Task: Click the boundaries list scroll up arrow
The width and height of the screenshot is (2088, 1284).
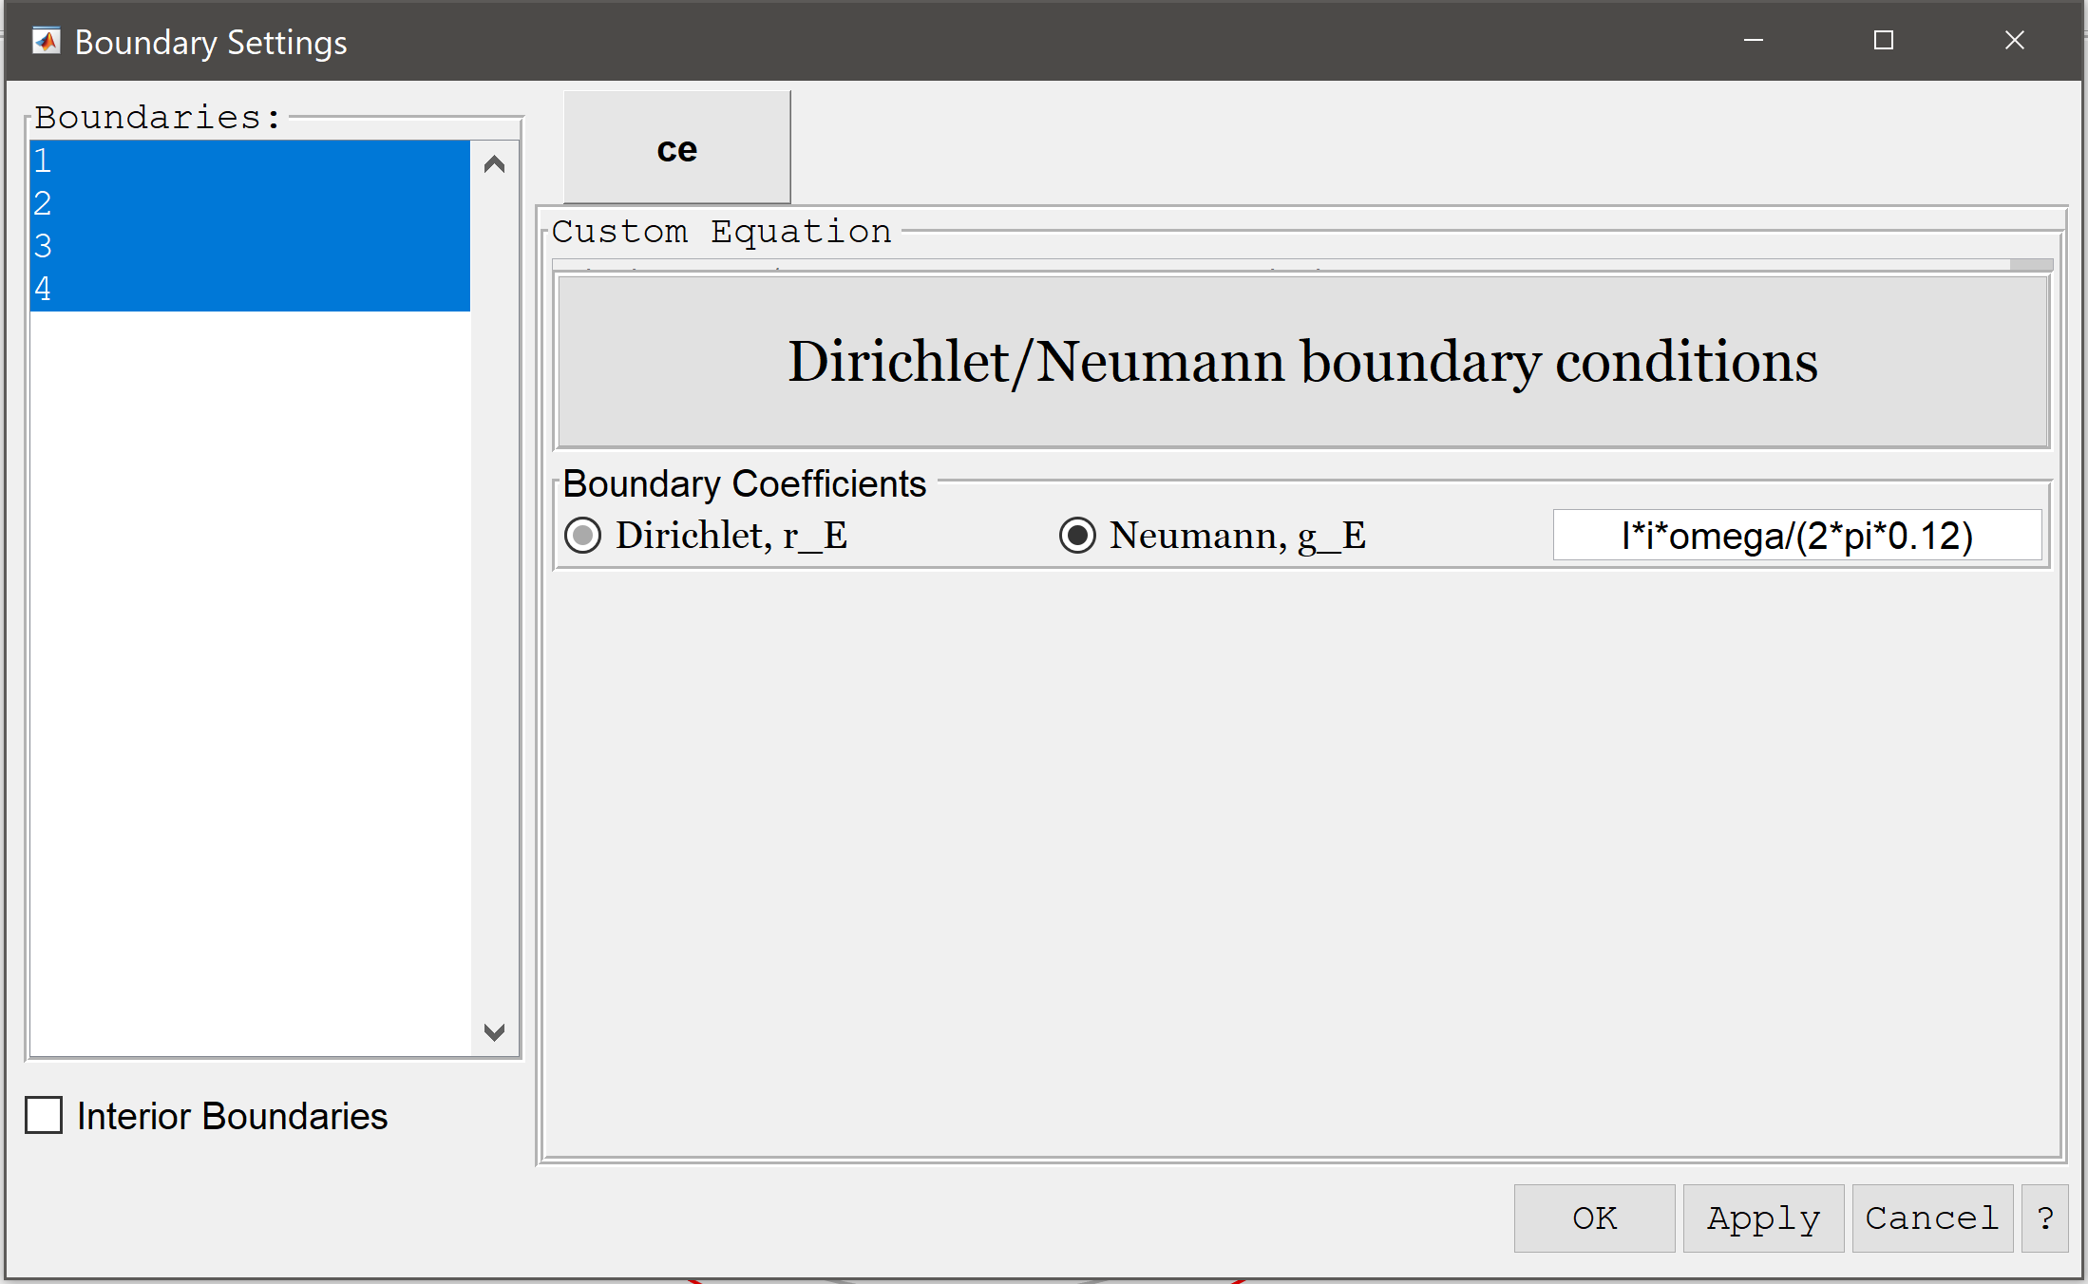Action: [x=494, y=165]
